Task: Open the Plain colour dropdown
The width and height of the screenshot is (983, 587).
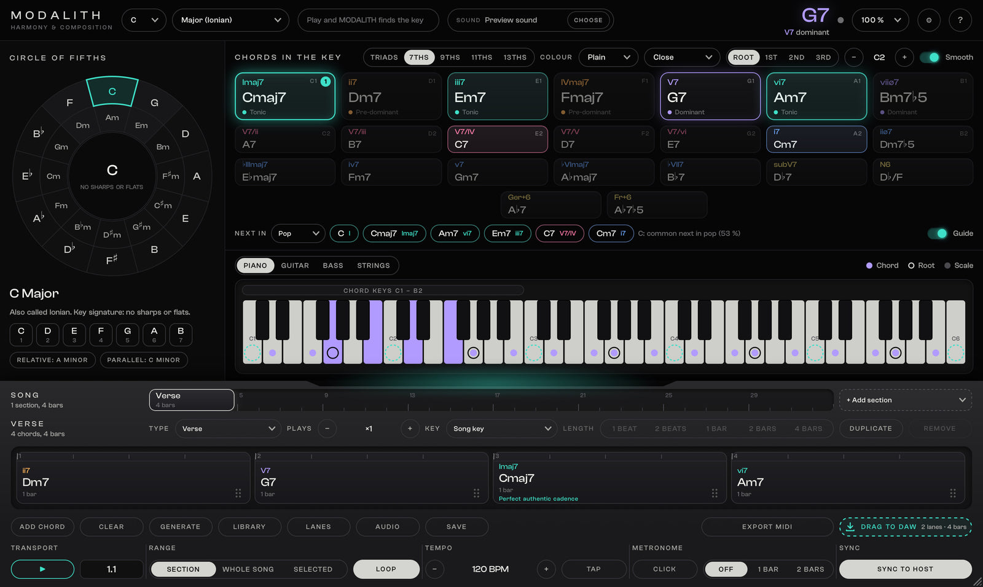Action: click(608, 57)
